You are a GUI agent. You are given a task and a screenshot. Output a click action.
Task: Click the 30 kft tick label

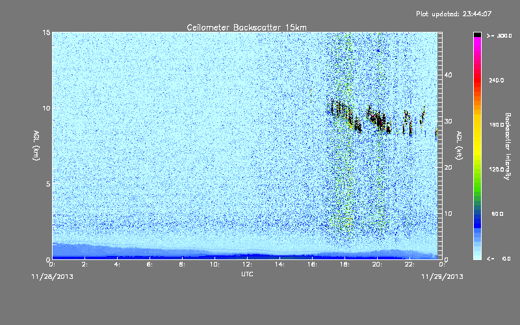click(448, 122)
